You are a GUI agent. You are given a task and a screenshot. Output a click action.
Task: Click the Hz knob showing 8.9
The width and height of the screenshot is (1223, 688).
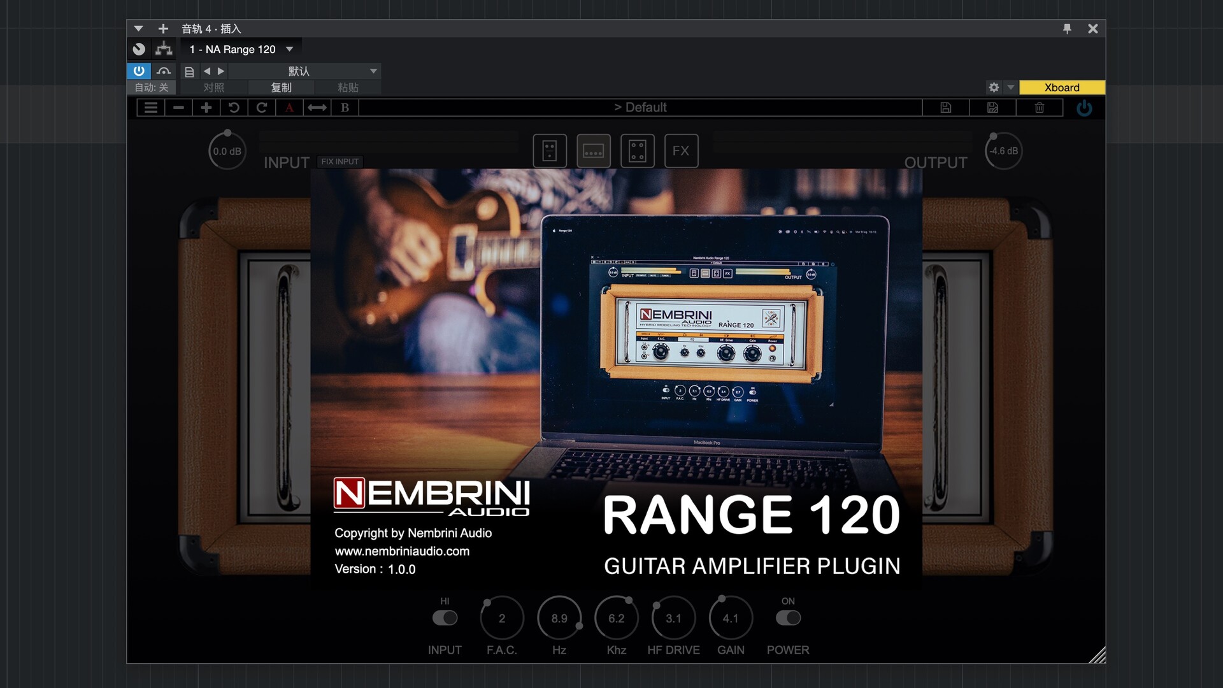pyautogui.click(x=559, y=618)
